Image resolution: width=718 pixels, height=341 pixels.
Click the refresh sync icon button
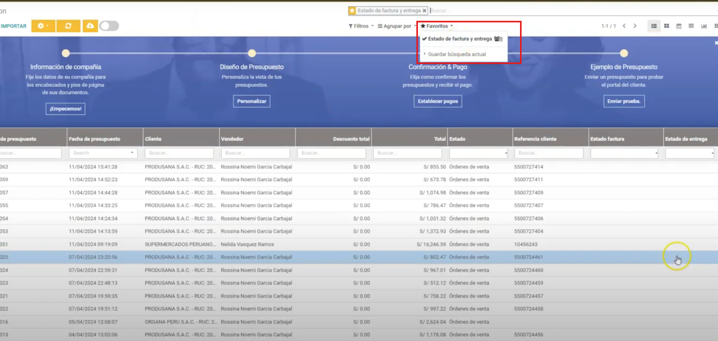(68, 26)
